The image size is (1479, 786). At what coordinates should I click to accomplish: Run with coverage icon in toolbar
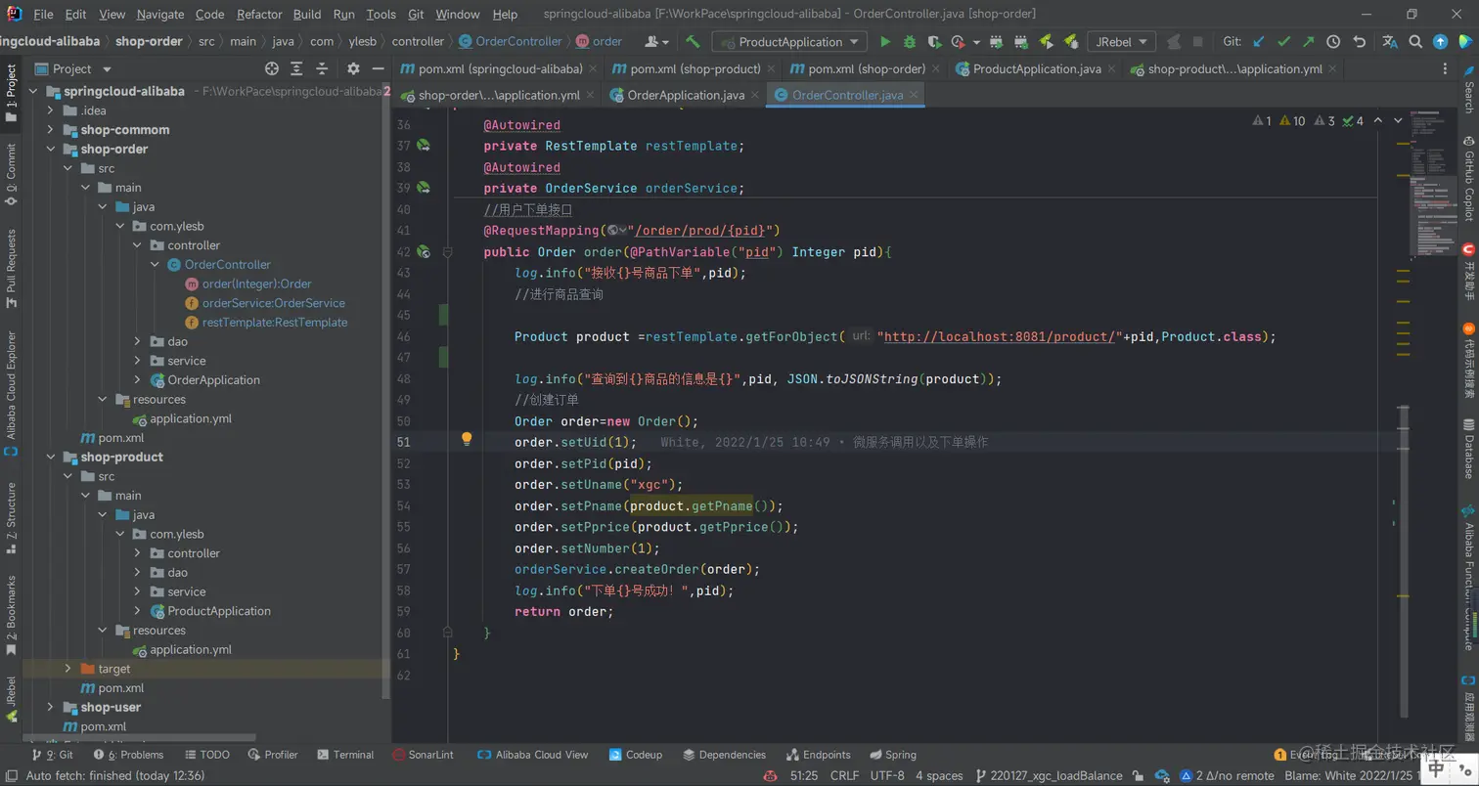coord(934,42)
